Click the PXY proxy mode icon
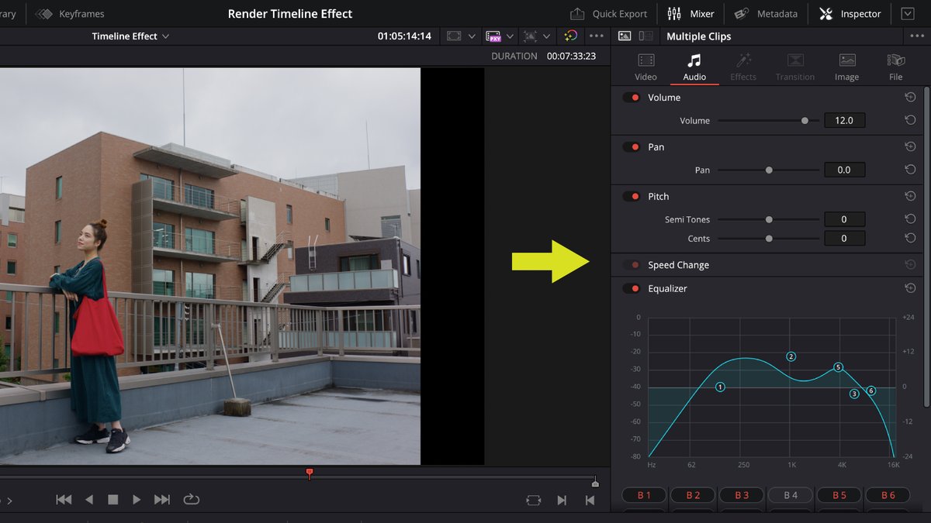The image size is (931, 523). point(493,36)
